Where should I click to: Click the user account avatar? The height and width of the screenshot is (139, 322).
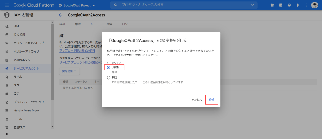pos(314,5)
